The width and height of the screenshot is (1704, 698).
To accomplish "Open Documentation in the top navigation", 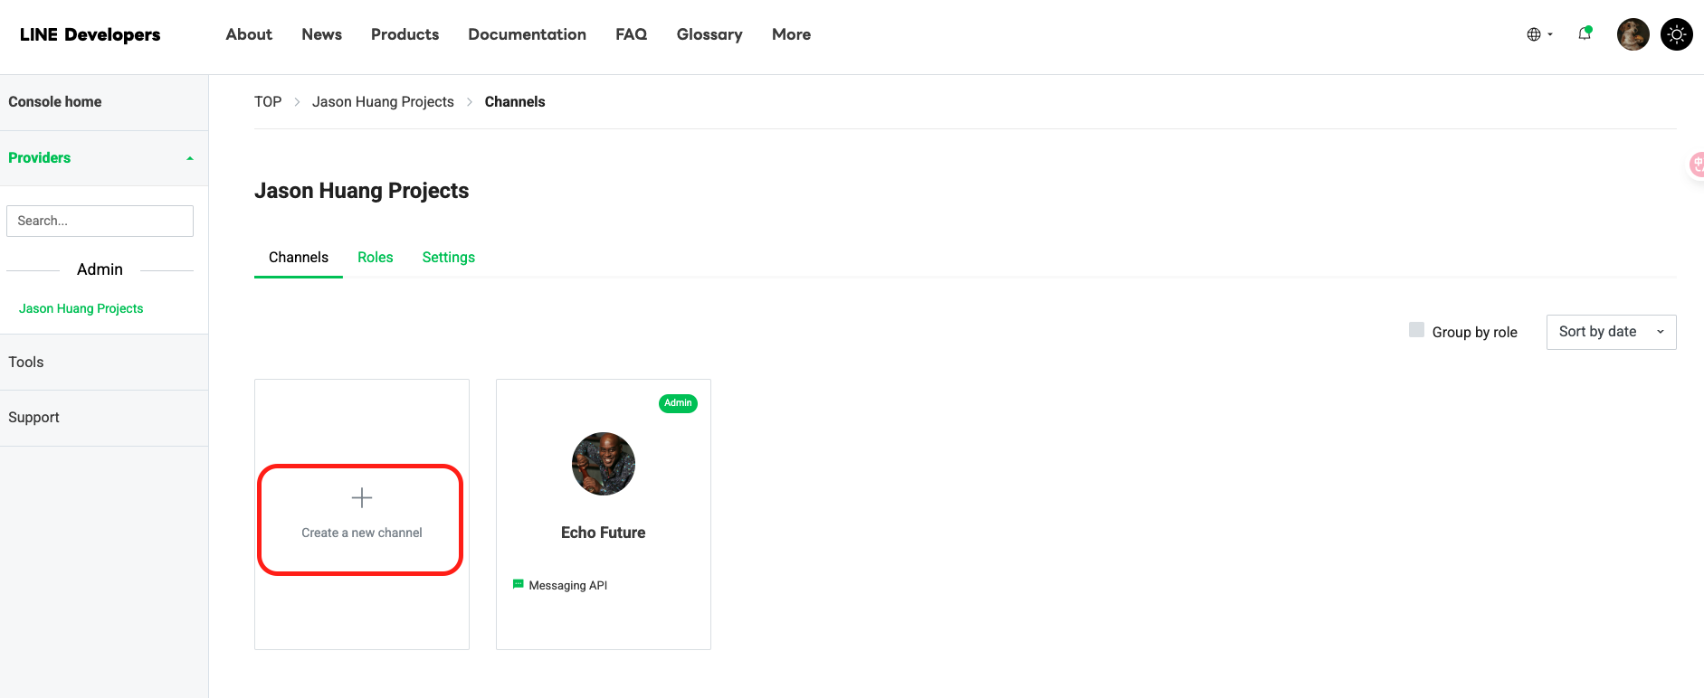I will pos(527,34).
